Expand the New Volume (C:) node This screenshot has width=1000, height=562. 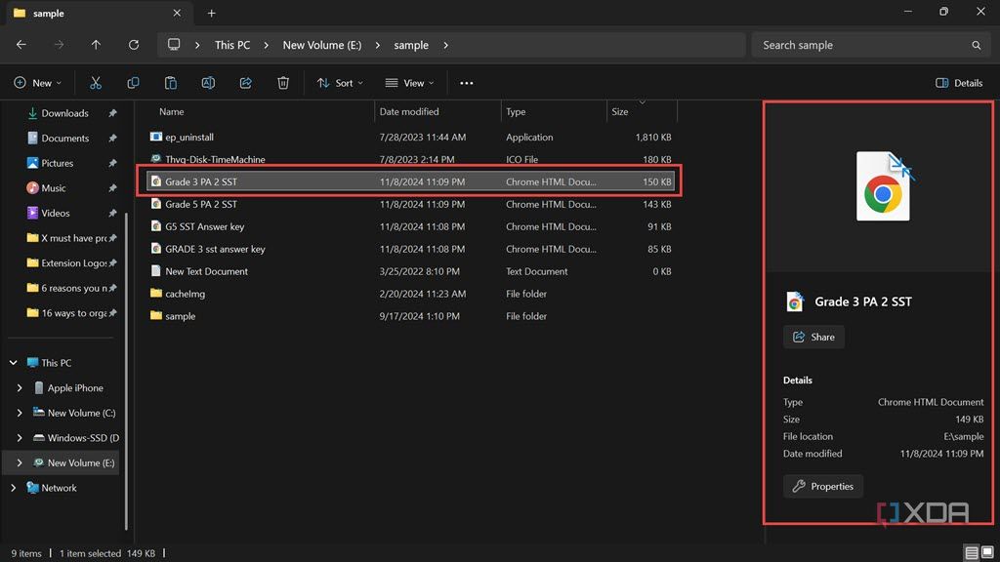click(x=20, y=413)
